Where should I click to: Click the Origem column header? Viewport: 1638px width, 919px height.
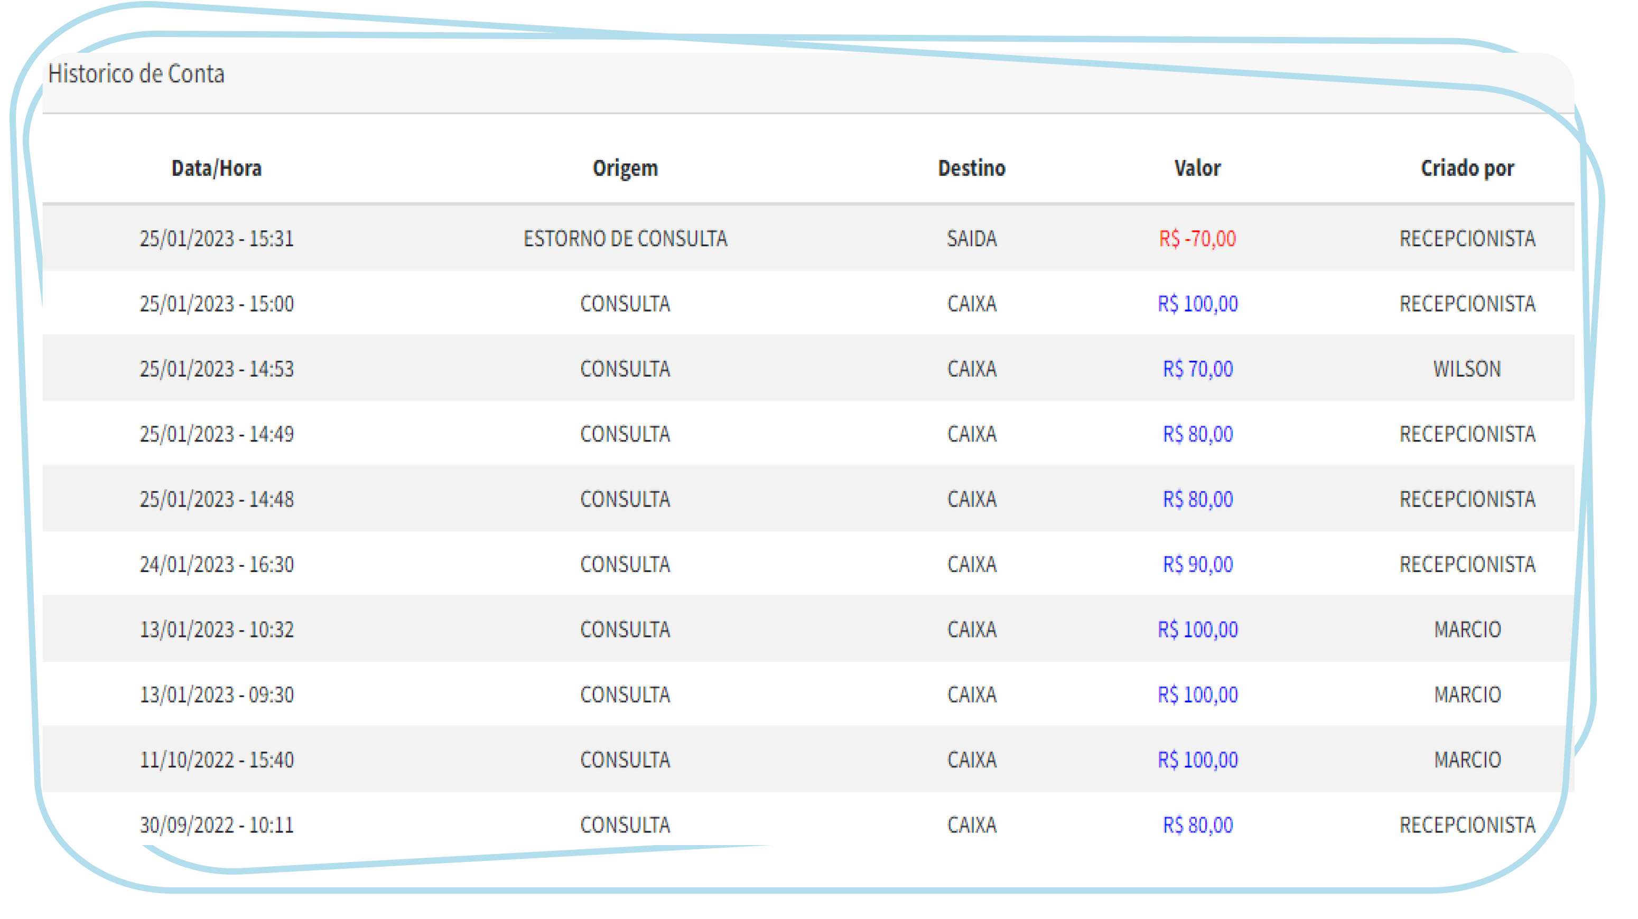[625, 168]
